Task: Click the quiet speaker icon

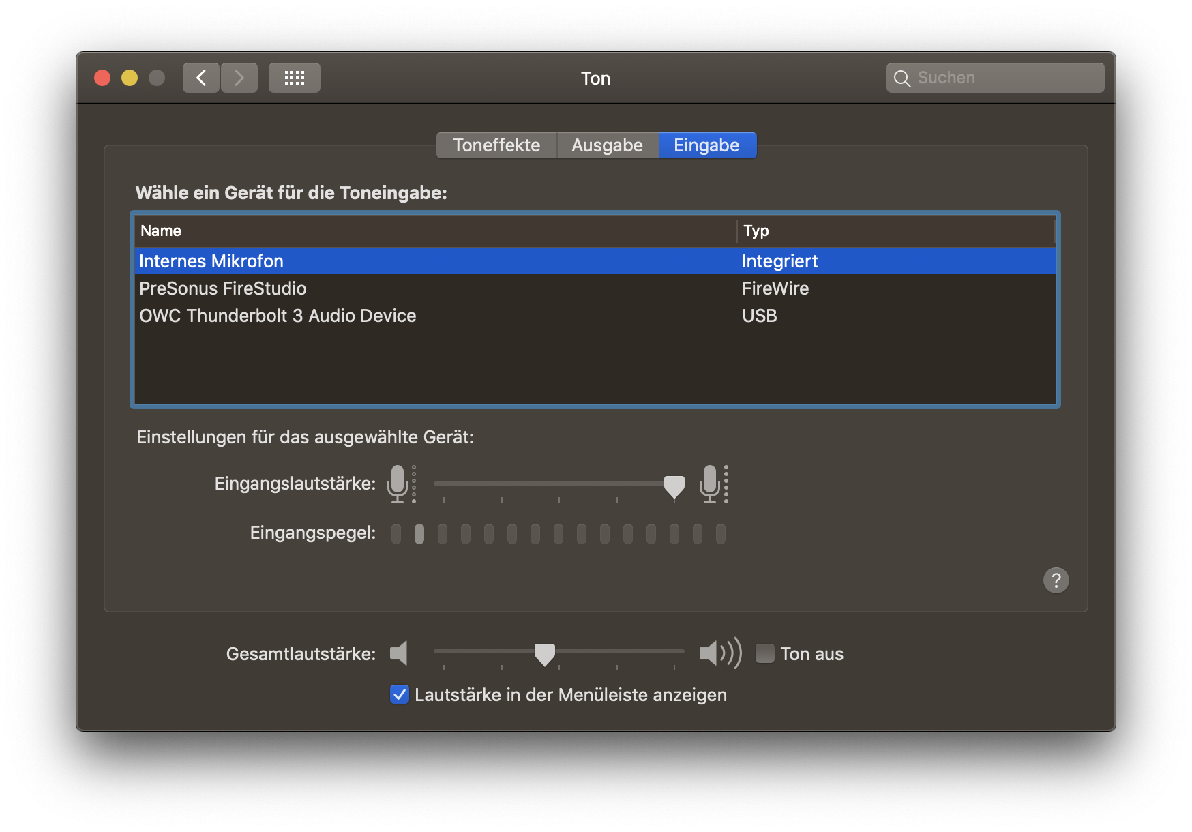Action: click(x=399, y=653)
